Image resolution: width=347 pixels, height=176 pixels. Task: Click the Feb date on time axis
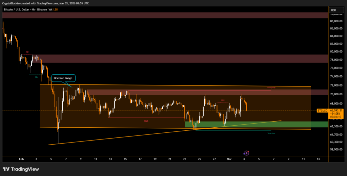pyautogui.click(x=21, y=159)
